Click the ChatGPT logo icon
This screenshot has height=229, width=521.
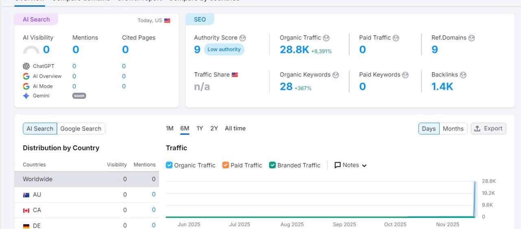[26, 66]
